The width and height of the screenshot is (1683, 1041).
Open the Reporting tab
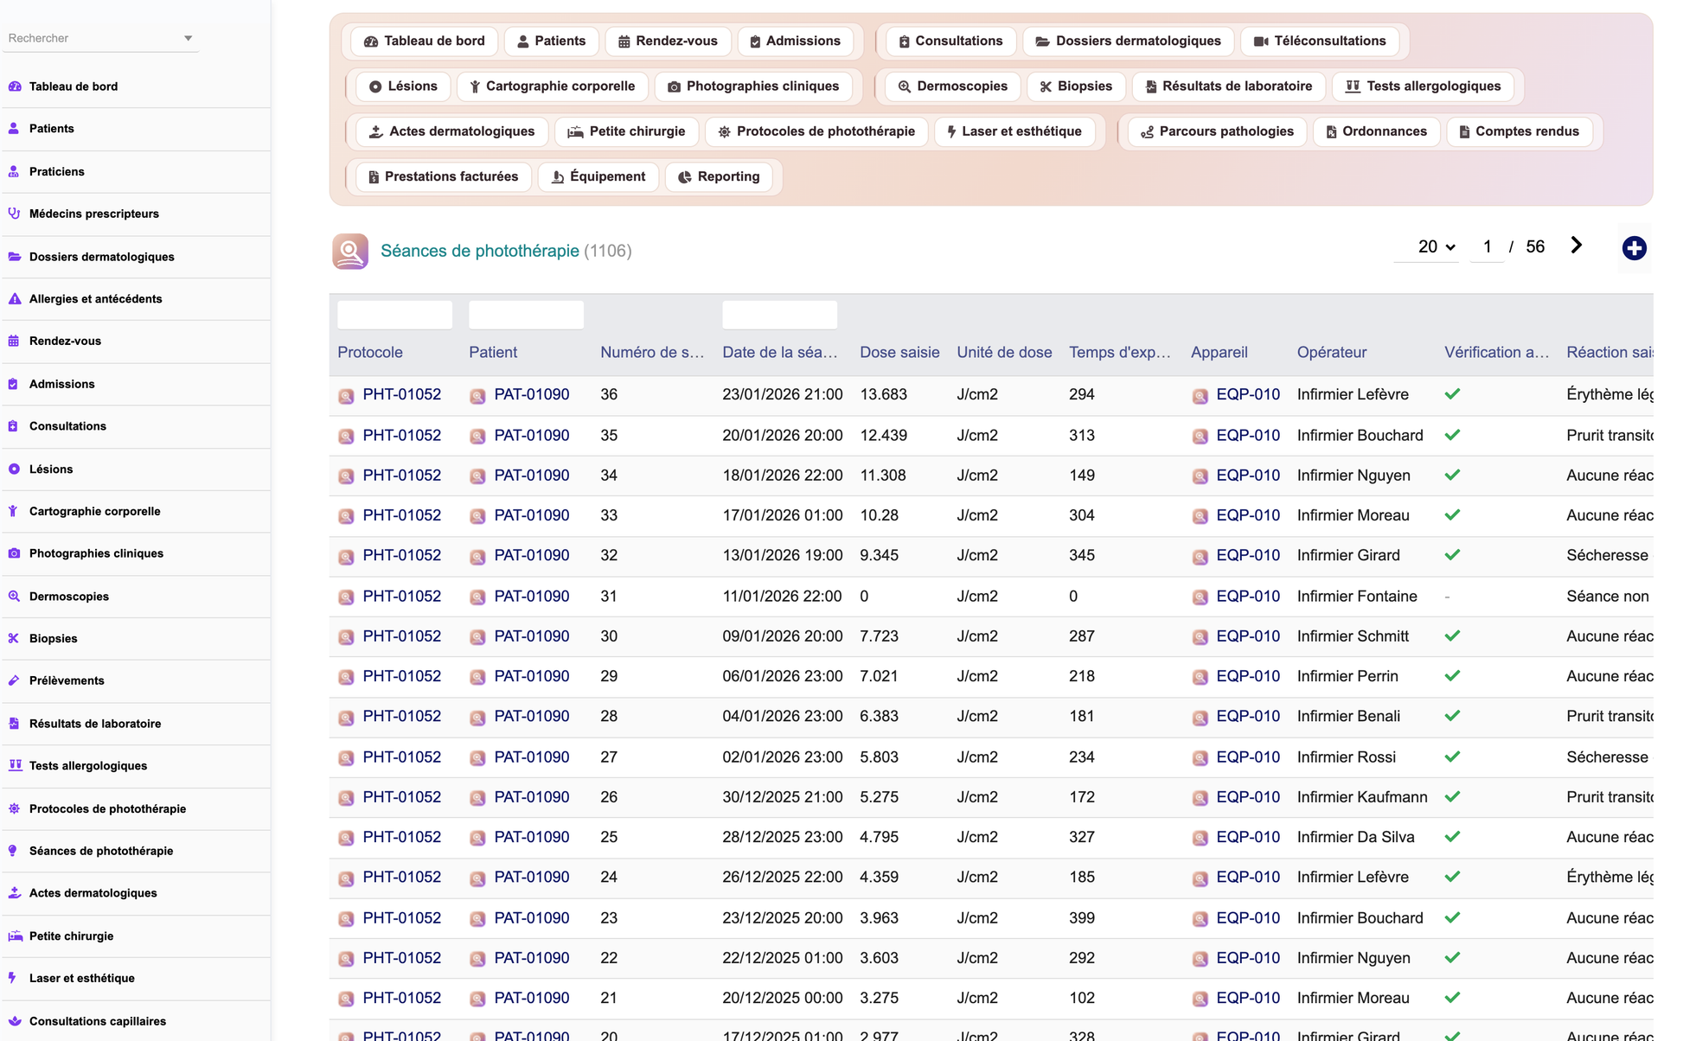pyautogui.click(x=719, y=177)
